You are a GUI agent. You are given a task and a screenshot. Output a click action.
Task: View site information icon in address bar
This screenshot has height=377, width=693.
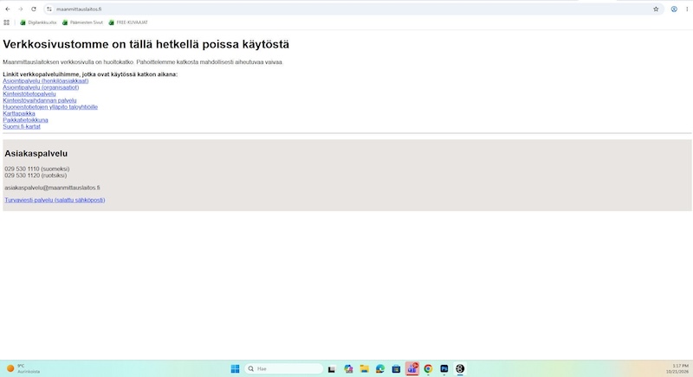pyautogui.click(x=49, y=9)
